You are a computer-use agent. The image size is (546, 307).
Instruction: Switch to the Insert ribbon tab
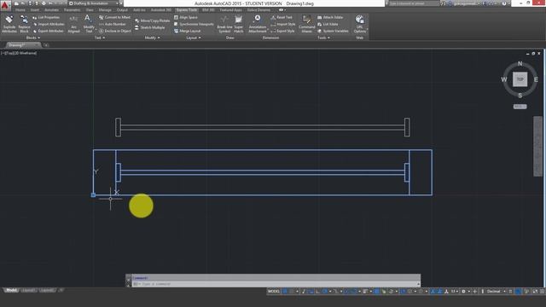(x=35, y=10)
